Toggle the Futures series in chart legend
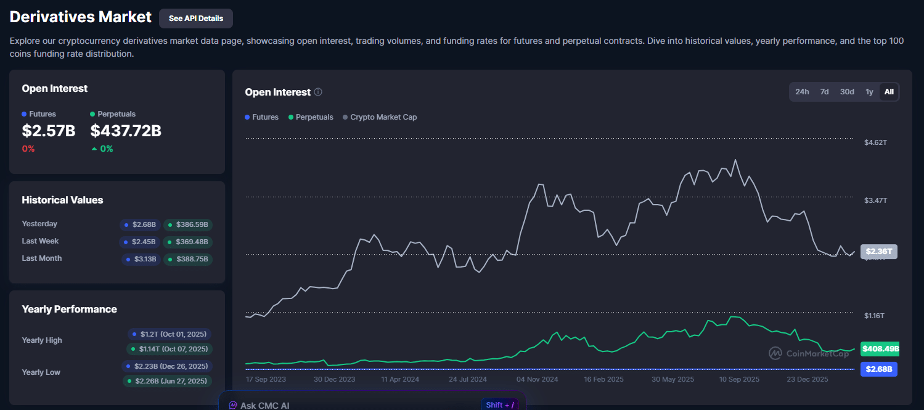924x410 pixels. (x=262, y=117)
